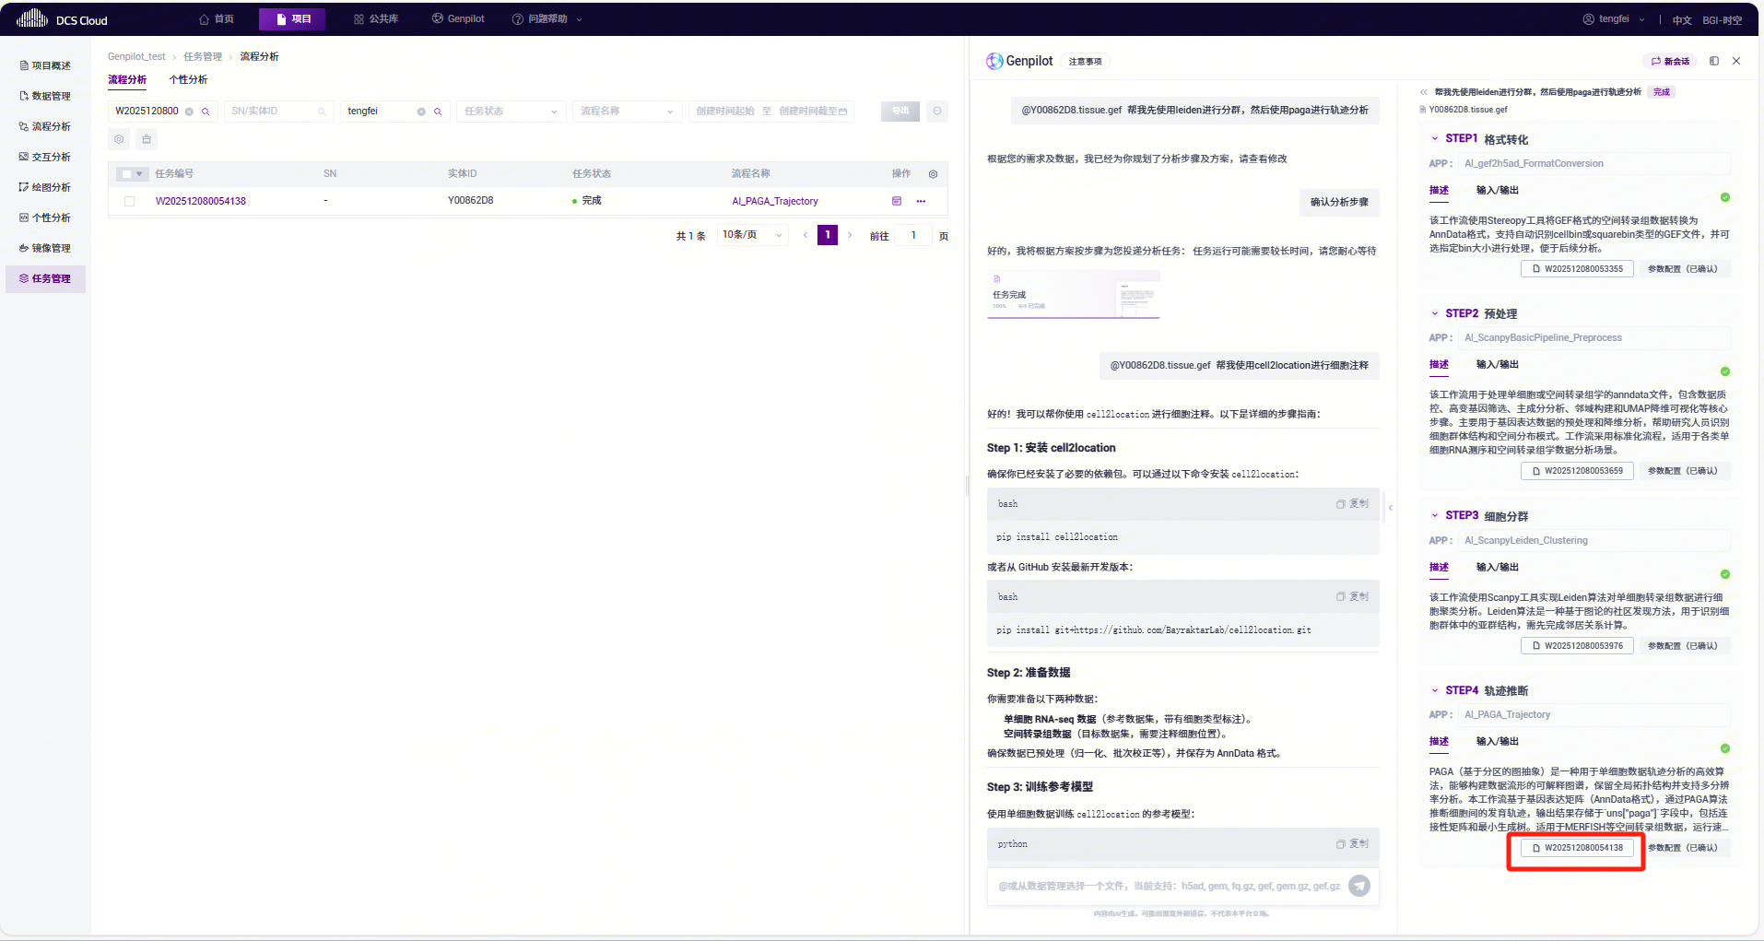The image size is (1764, 941).
Task: Click the delete trash icon below the filters
Action: point(147,139)
